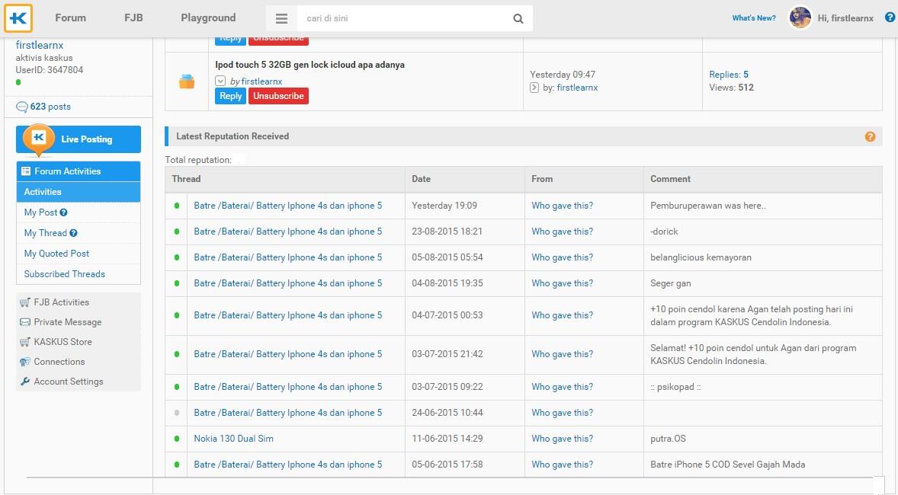Click the firstlearnx username in the sidebar

coord(40,45)
